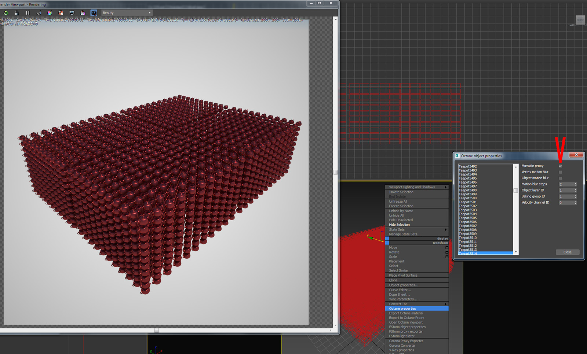Choose Clone in the quad menu
587x354 pixels.
417,280
